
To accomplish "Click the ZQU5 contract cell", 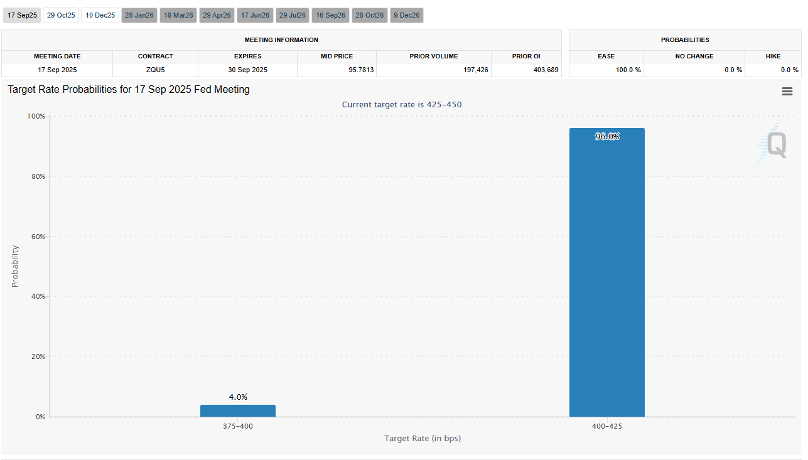I will (155, 70).
